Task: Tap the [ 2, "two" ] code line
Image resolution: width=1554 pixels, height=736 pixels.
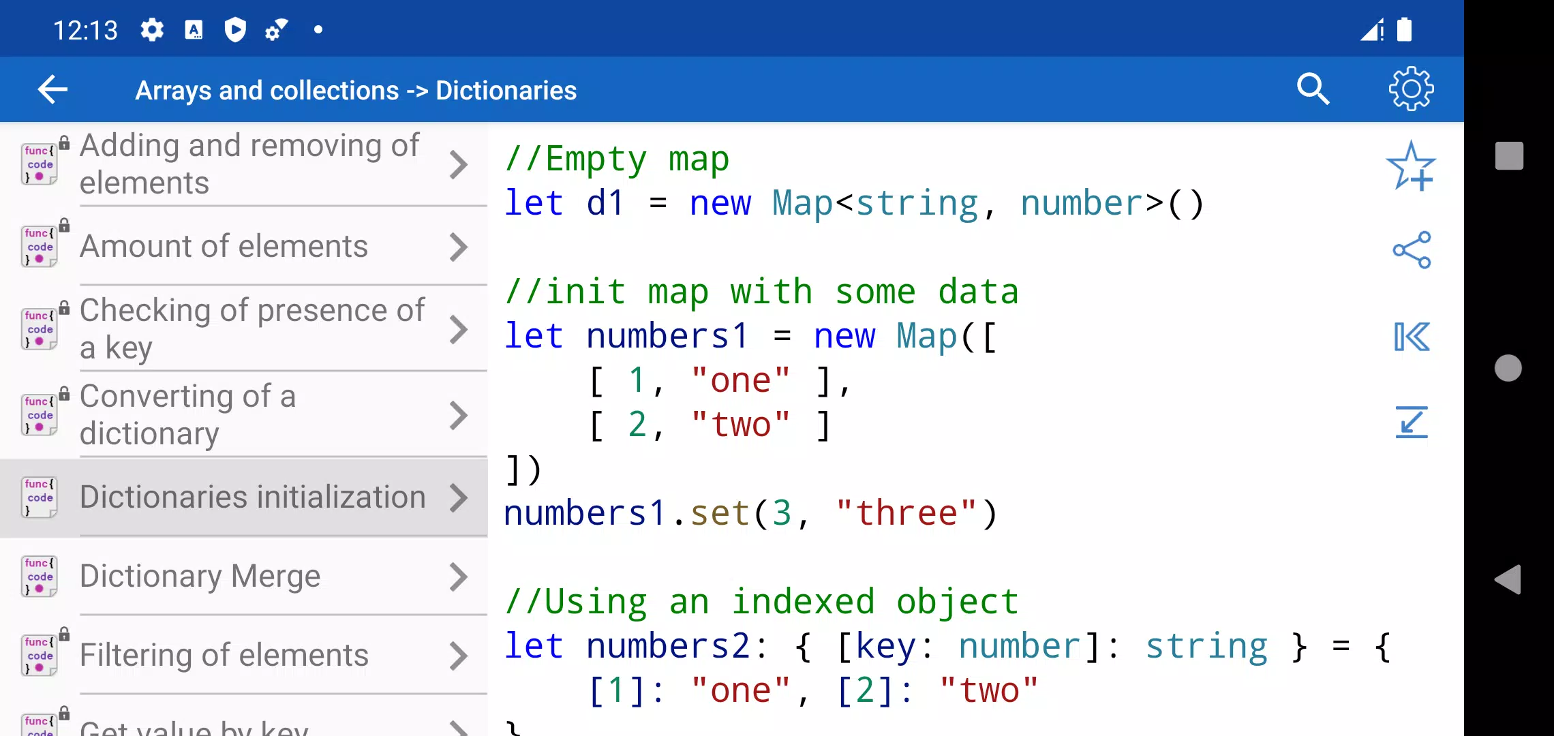Action: pyautogui.click(x=709, y=425)
